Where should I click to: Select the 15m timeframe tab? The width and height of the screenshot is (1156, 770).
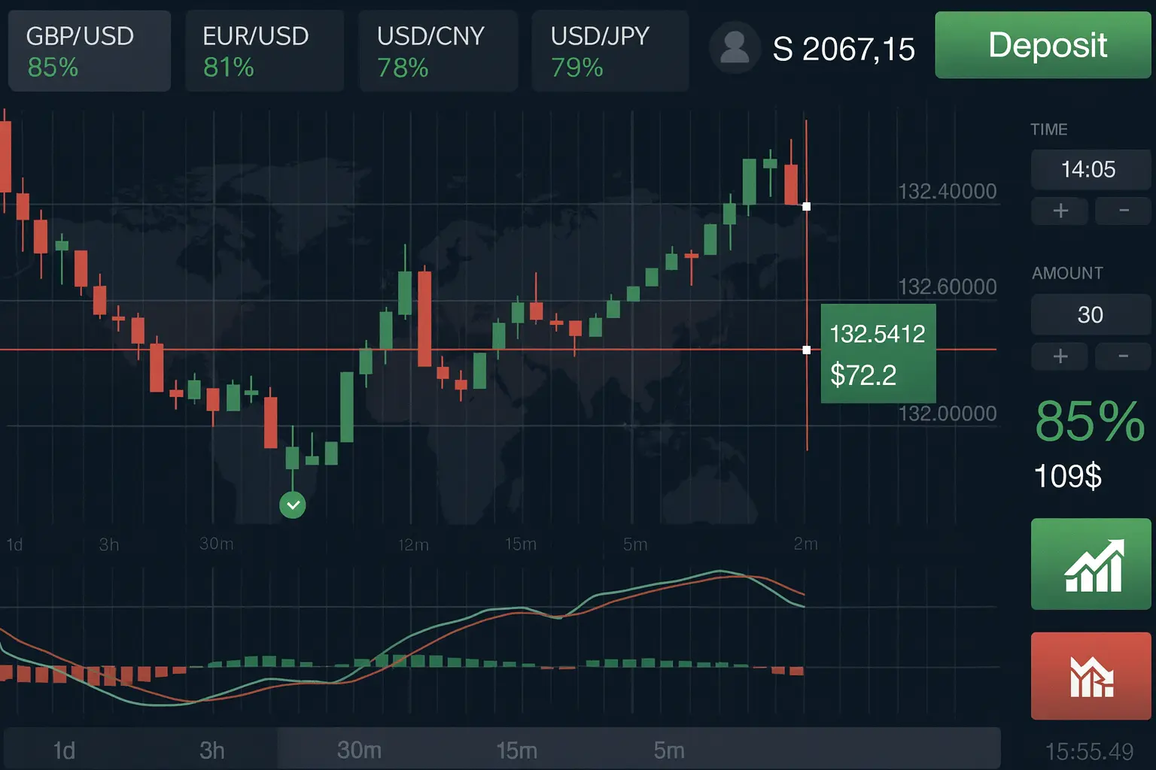(516, 748)
